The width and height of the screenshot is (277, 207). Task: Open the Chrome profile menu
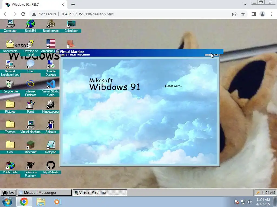pyautogui.click(x=262, y=14)
